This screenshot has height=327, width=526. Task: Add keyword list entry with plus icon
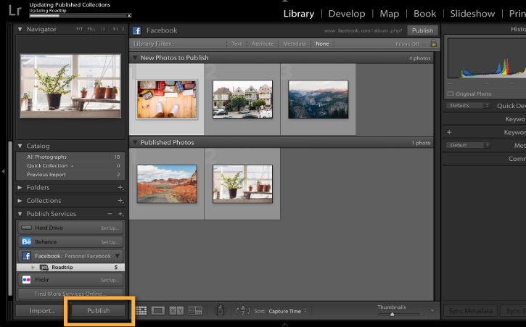[x=449, y=132]
